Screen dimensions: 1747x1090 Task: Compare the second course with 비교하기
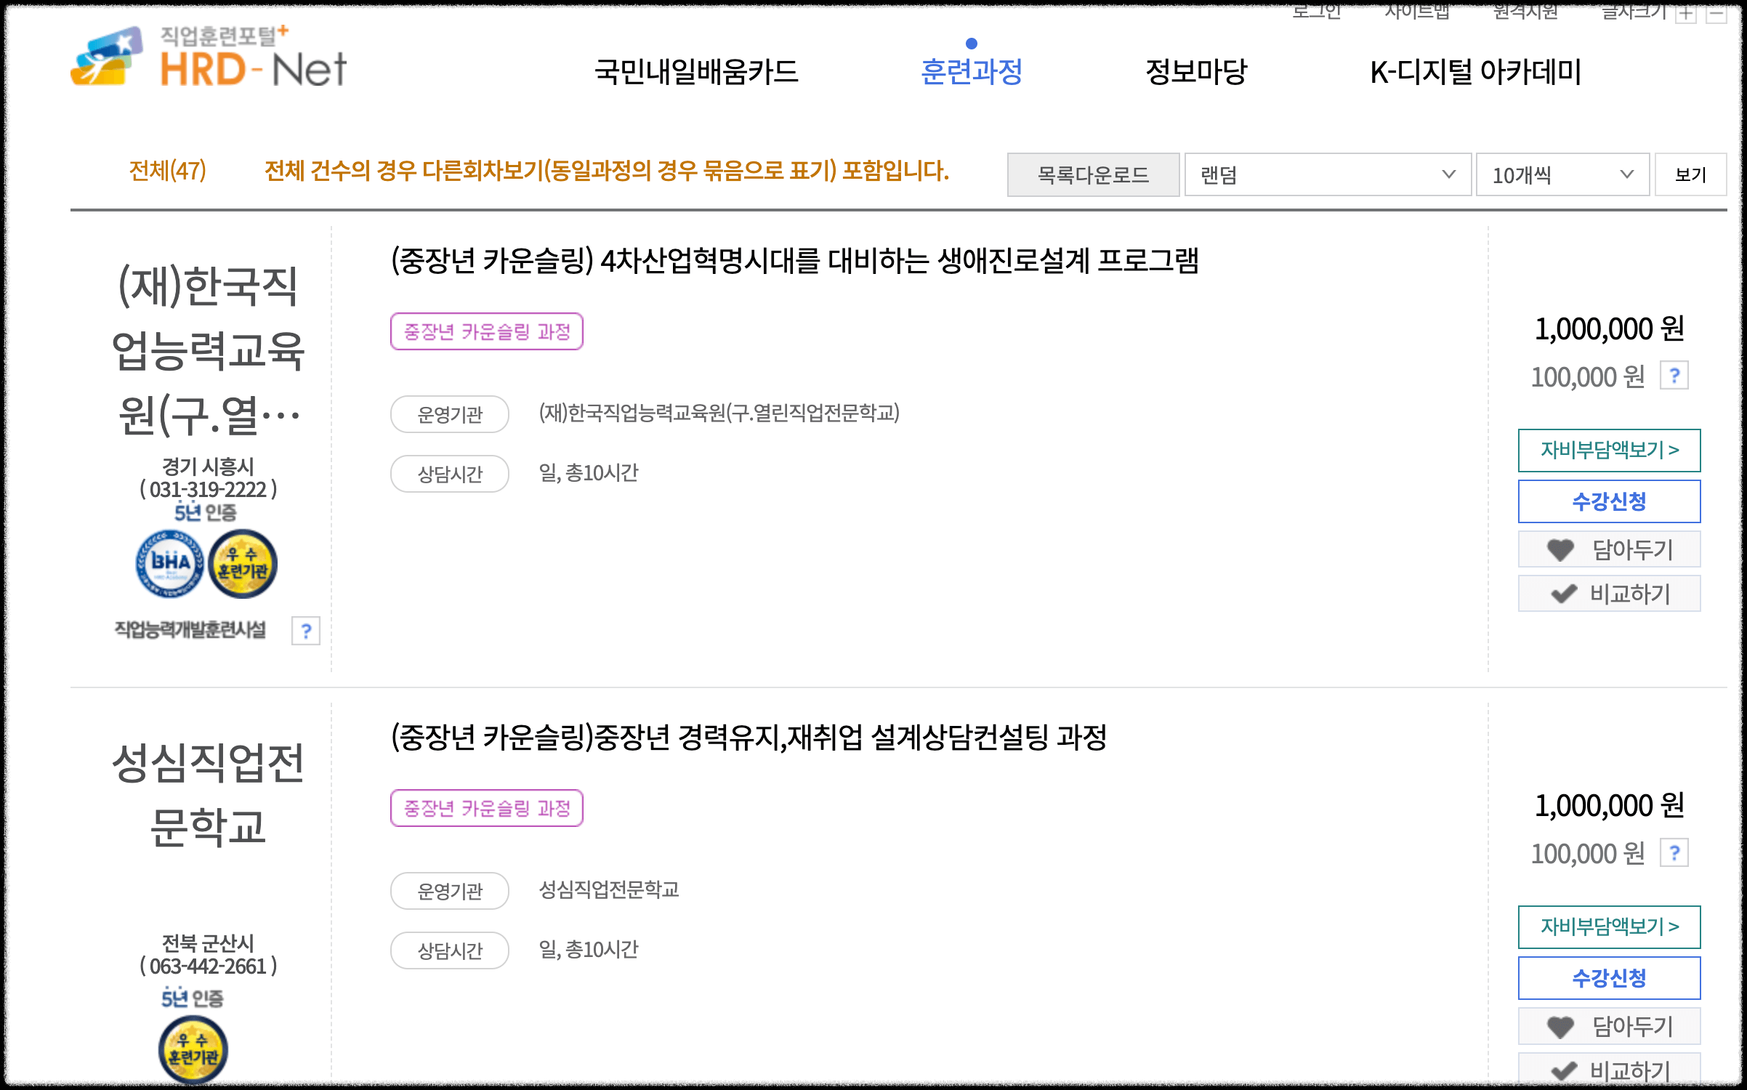1609,1070
